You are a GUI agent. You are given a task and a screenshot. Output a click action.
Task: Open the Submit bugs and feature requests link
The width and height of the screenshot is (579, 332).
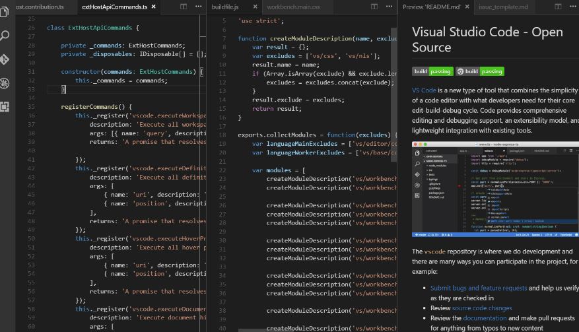(479, 288)
